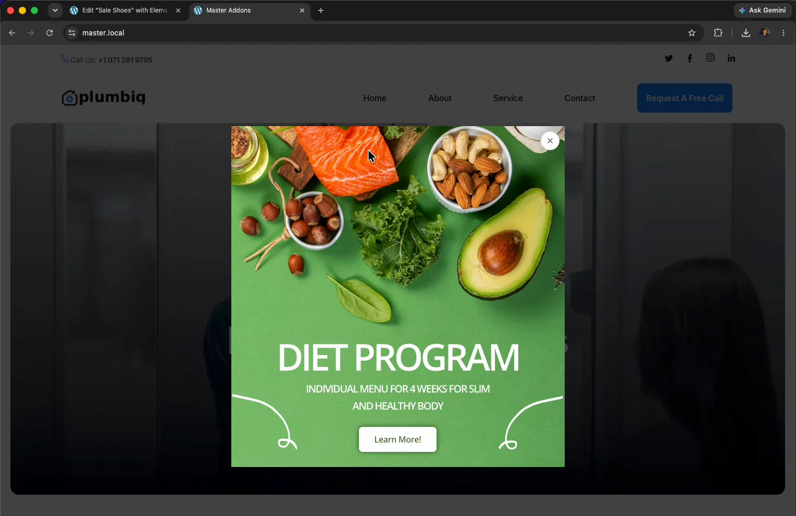
Task: Open the browser extensions puzzle icon
Action: point(718,33)
